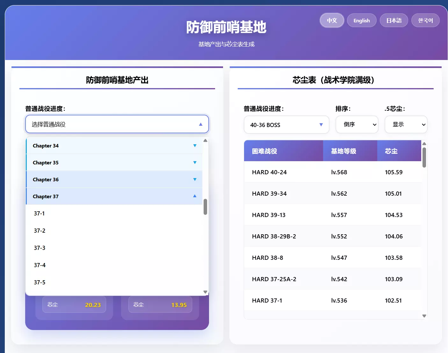Screen dimensions: 448x353
Task: Collapse the Chapter 37 section
Action: 114,196
